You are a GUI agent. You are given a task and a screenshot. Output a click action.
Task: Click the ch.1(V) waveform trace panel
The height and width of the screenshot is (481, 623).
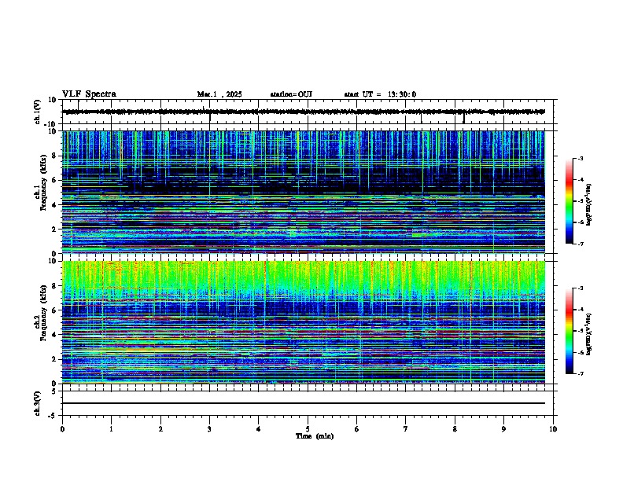pyautogui.click(x=308, y=112)
